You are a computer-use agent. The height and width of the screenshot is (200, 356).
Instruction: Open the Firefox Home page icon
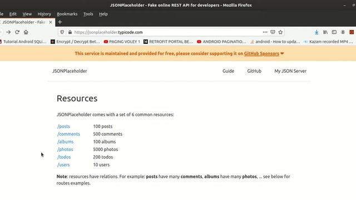tap(26, 32)
